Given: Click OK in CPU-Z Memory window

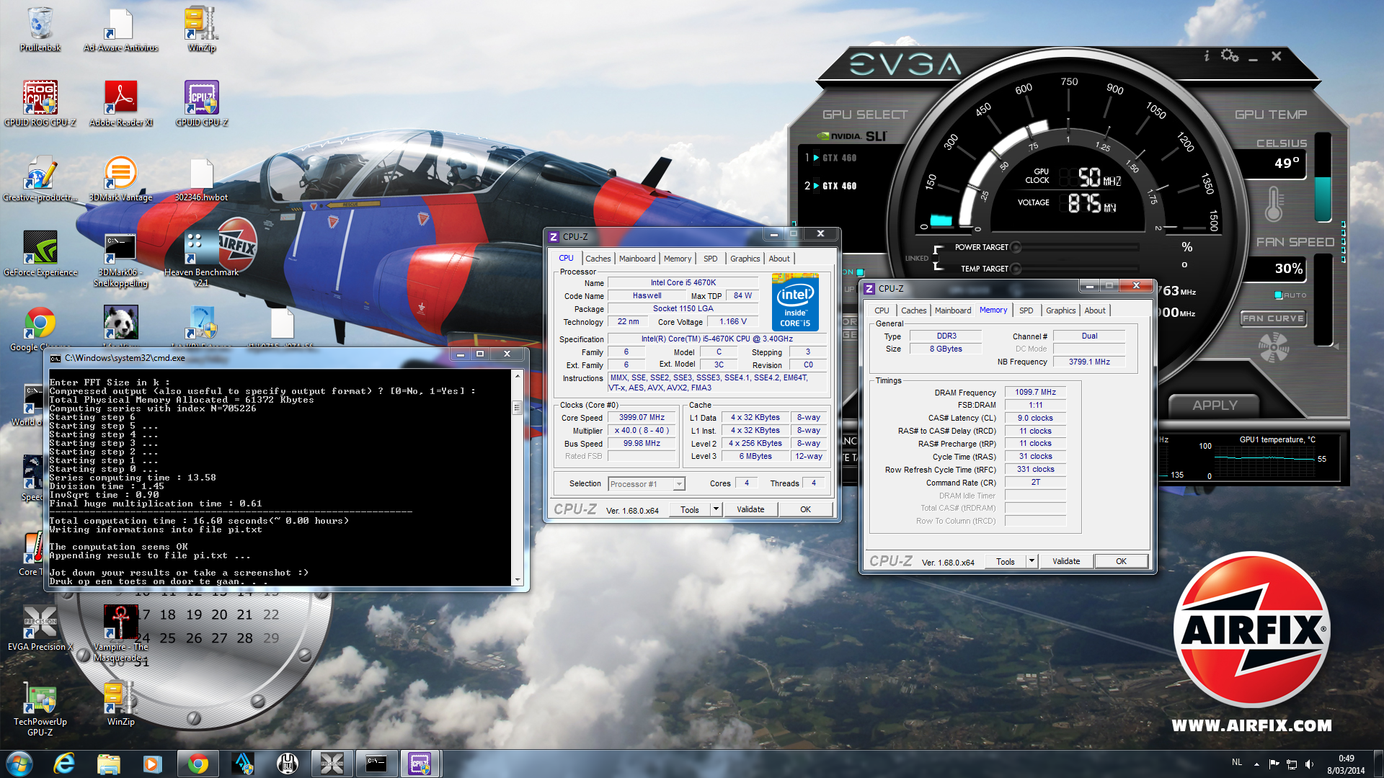Looking at the screenshot, I should point(1122,561).
